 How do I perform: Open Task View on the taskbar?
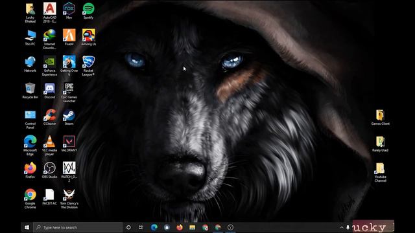tap(141, 227)
